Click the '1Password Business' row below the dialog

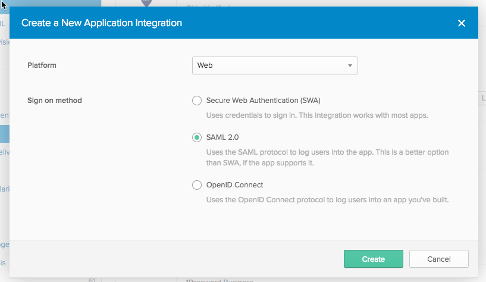tap(219, 280)
